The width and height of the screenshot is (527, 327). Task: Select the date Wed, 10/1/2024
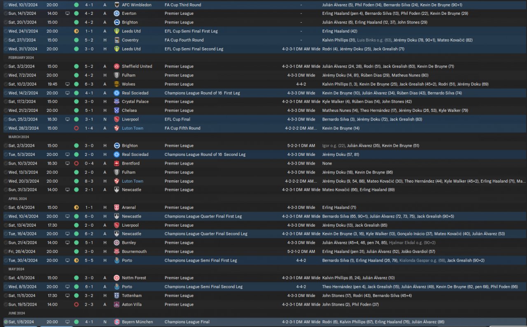[23, 5]
